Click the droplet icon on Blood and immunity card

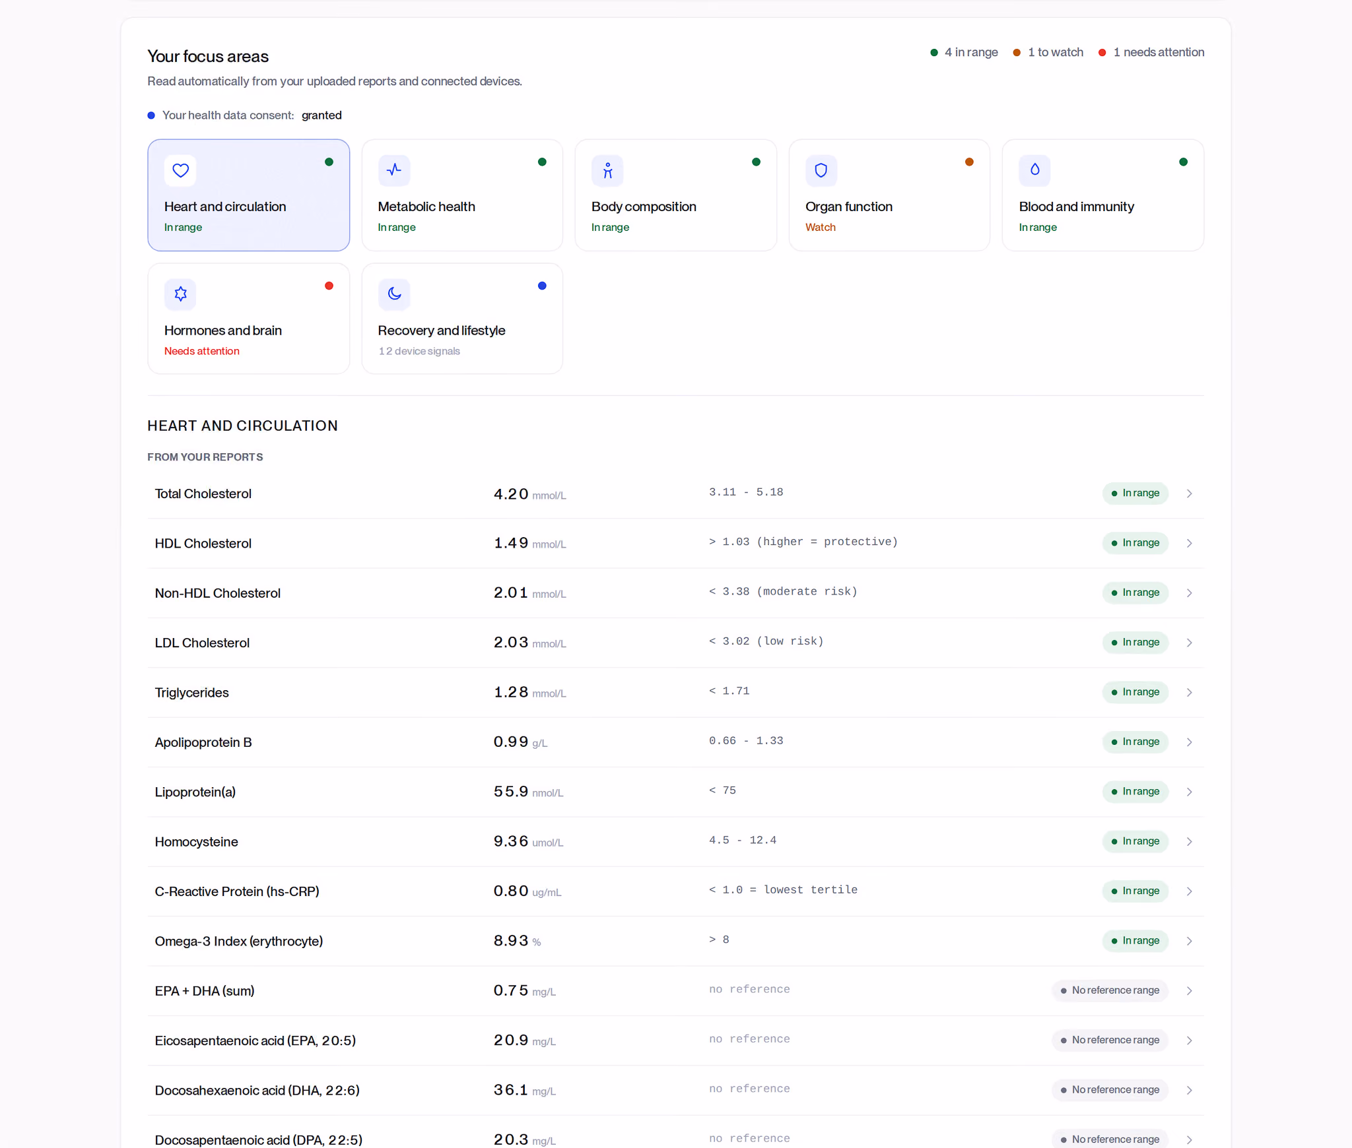(1034, 170)
